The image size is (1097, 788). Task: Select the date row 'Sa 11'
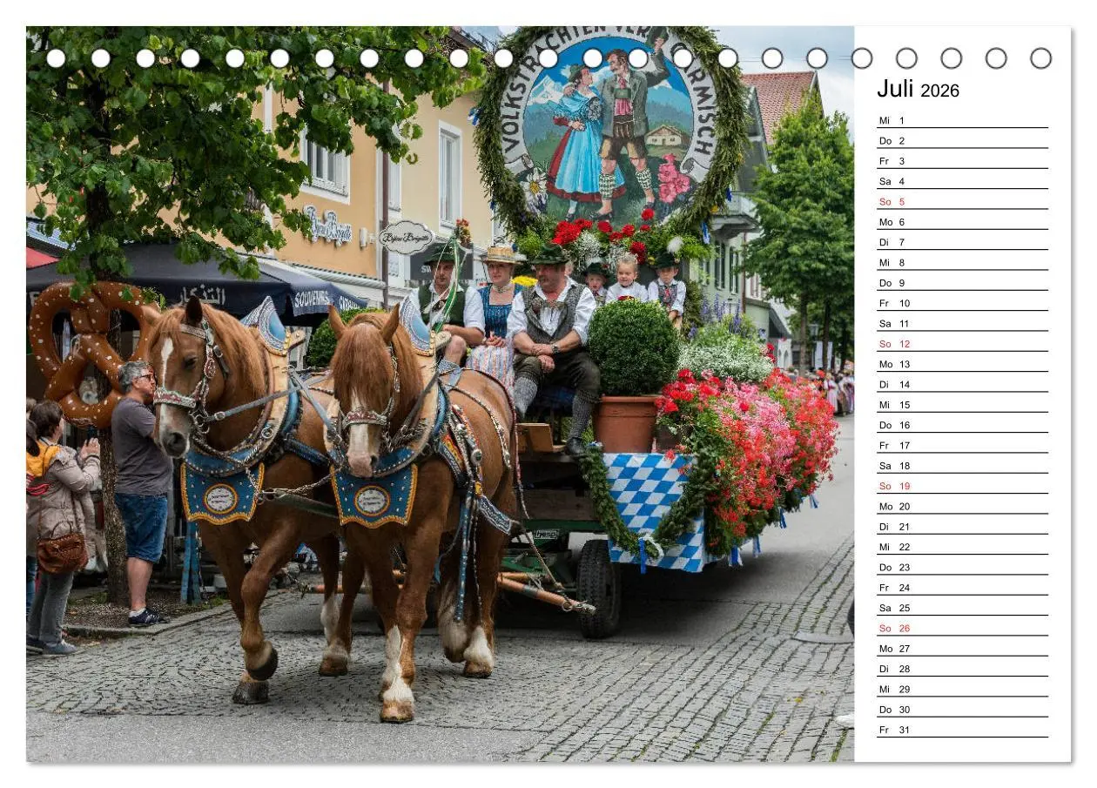tap(962, 323)
